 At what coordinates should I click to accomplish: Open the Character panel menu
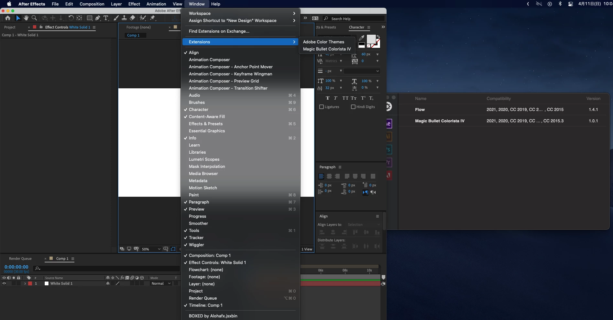click(x=369, y=27)
